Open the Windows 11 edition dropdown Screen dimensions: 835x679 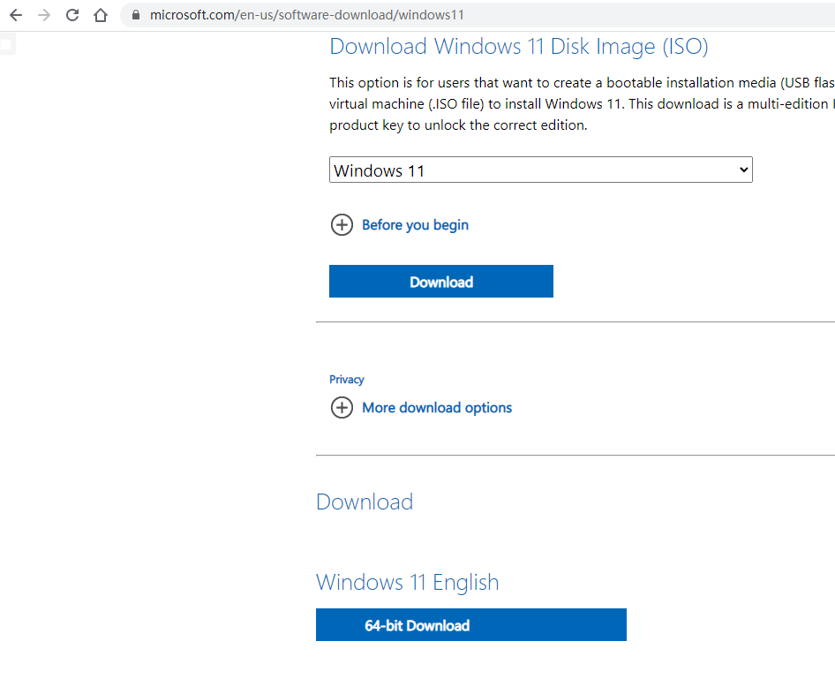tap(540, 170)
